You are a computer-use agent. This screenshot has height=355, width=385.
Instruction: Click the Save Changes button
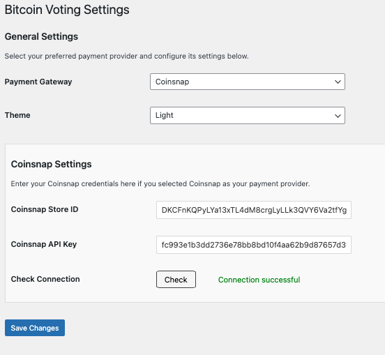(x=35, y=328)
